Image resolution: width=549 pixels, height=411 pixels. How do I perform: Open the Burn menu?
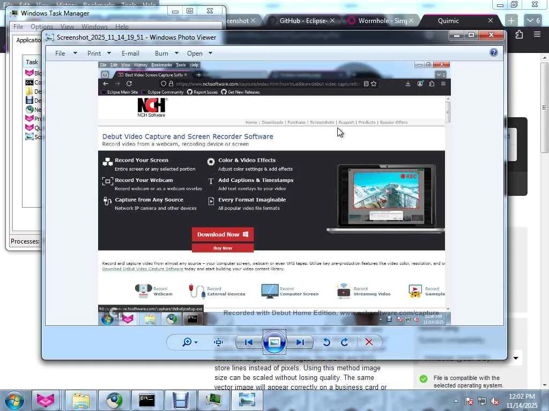(161, 54)
